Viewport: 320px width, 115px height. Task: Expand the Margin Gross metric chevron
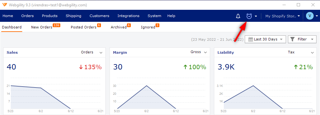tap(205, 52)
